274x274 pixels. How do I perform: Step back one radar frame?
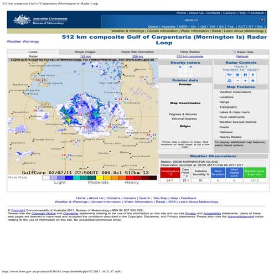click(x=237, y=75)
